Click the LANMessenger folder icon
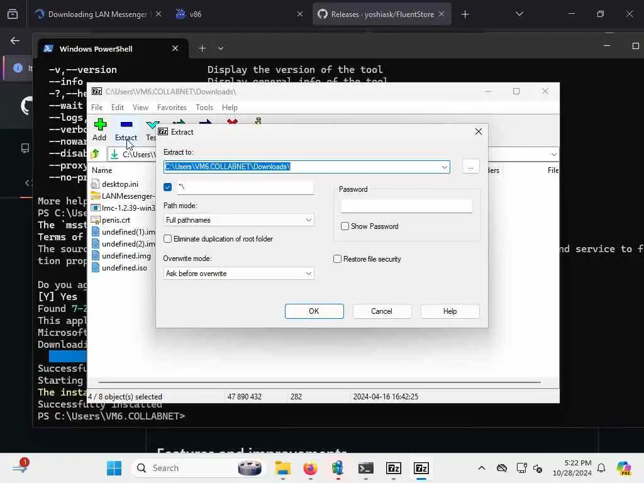The image size is (644, 483). click(x=96, y=196)
